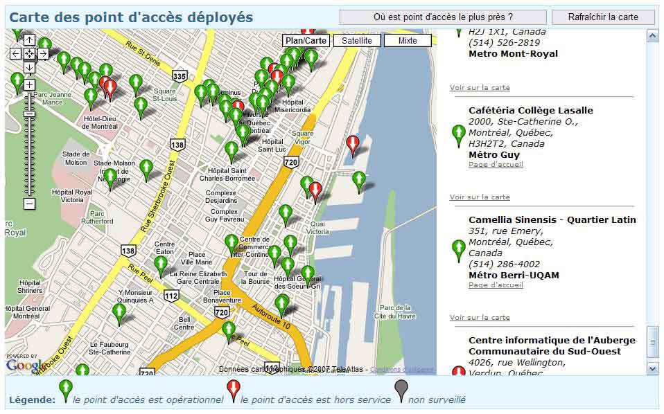The width and height of the screenshot is (664, 414).
Task: Pan the map left with the arrow control
Action: [x=16, y=54]
